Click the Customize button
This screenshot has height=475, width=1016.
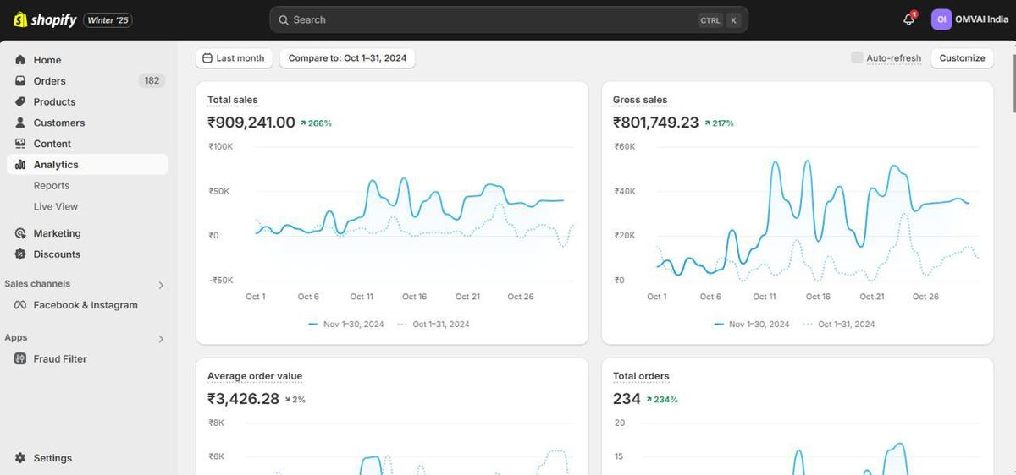[962, 58]
